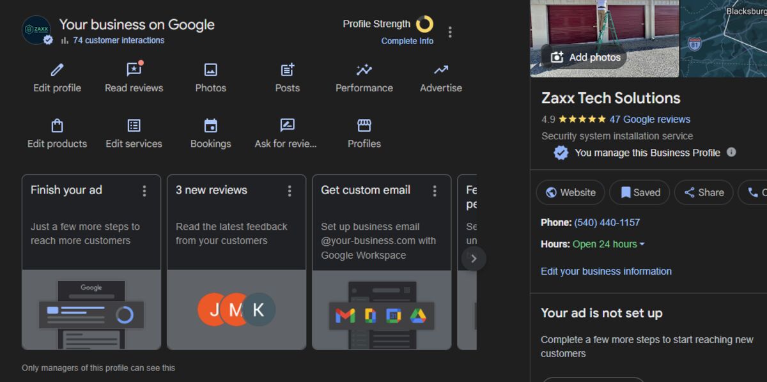The height and width of the screenshot is (382, 767).
Task: Open options menu on Finish your ad card
Action: [x=144, y=191]
